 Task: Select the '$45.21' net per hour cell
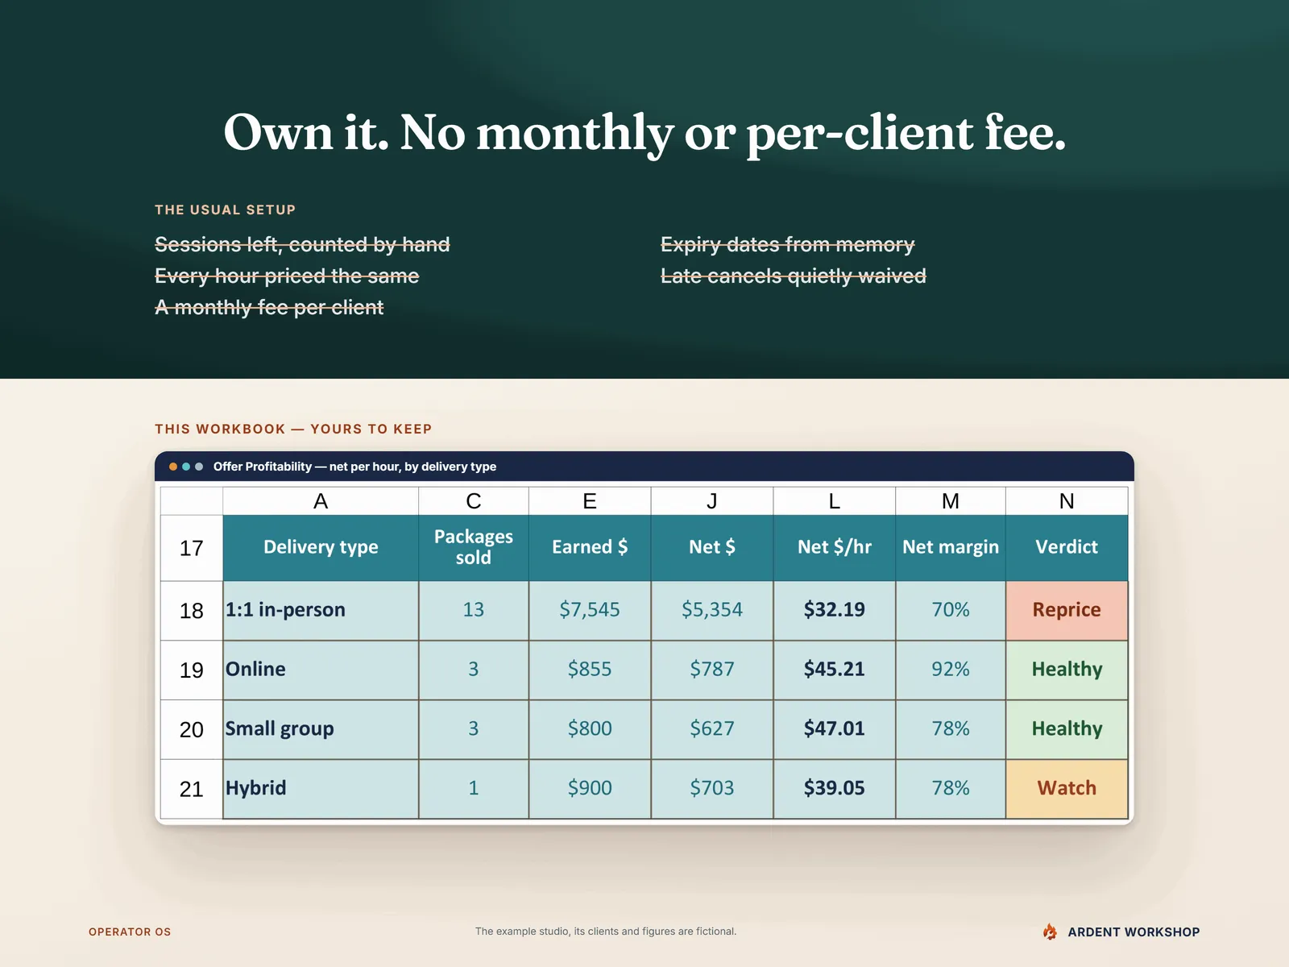[835, 670]
